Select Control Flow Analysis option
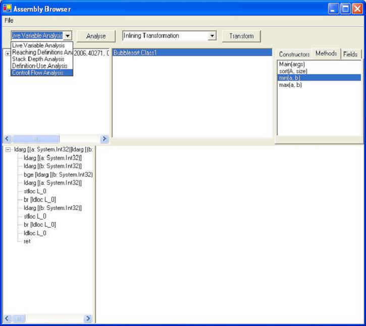Viewport: 366px width, 326px height. click(38, 73)
